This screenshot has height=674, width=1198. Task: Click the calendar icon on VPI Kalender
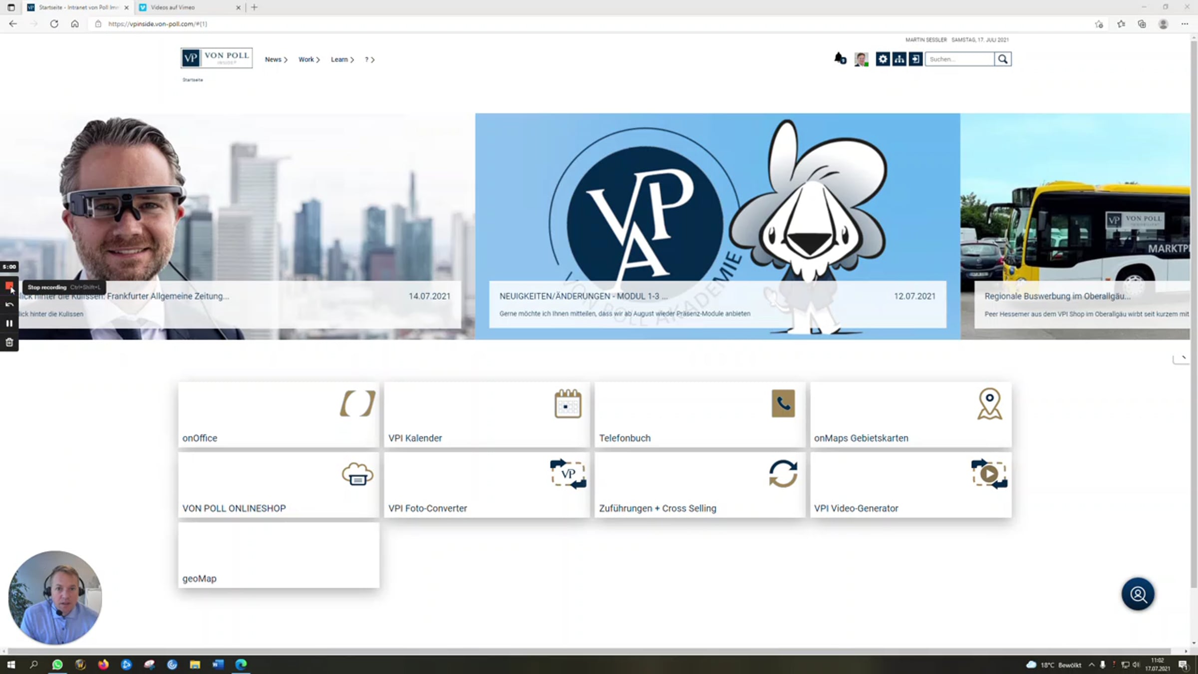568,403
